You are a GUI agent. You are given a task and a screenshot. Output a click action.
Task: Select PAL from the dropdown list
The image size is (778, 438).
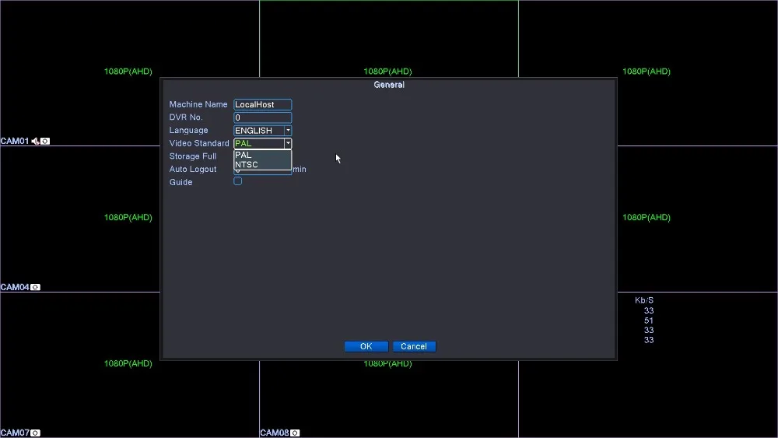click(x=262, y=155)
